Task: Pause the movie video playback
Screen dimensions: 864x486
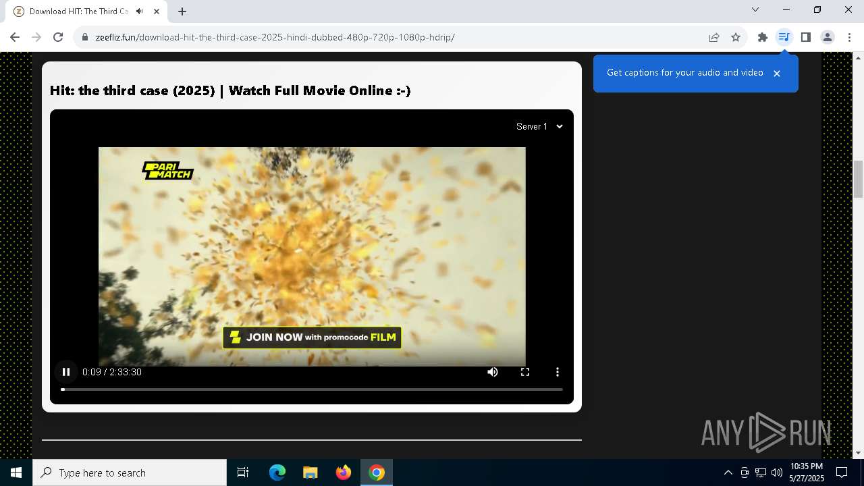Action: click(66, 372)
